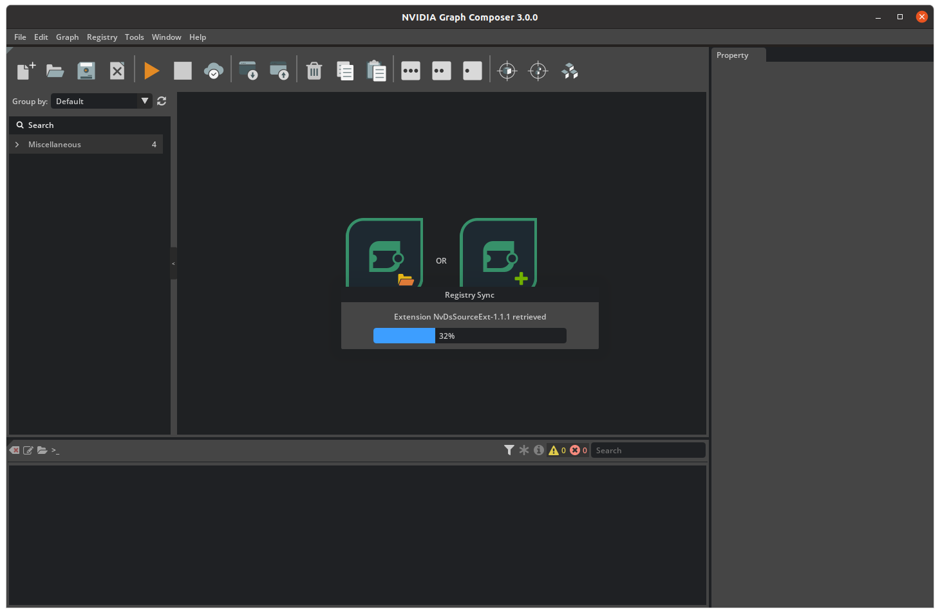Close the Graph Composer window
Screen dimensions: 940x614
click(x=922, y=17)
